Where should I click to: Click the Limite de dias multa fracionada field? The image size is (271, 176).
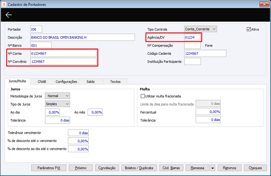click(208, 104)
